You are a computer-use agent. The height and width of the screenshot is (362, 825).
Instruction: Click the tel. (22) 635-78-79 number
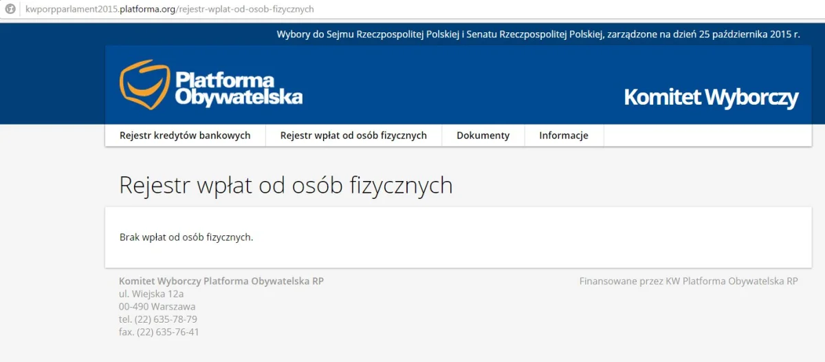point(158,319)
